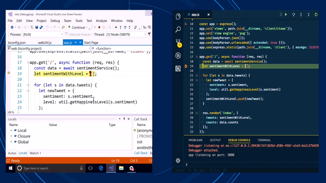Pin the Locals panel with pushpin

point(124,119)
